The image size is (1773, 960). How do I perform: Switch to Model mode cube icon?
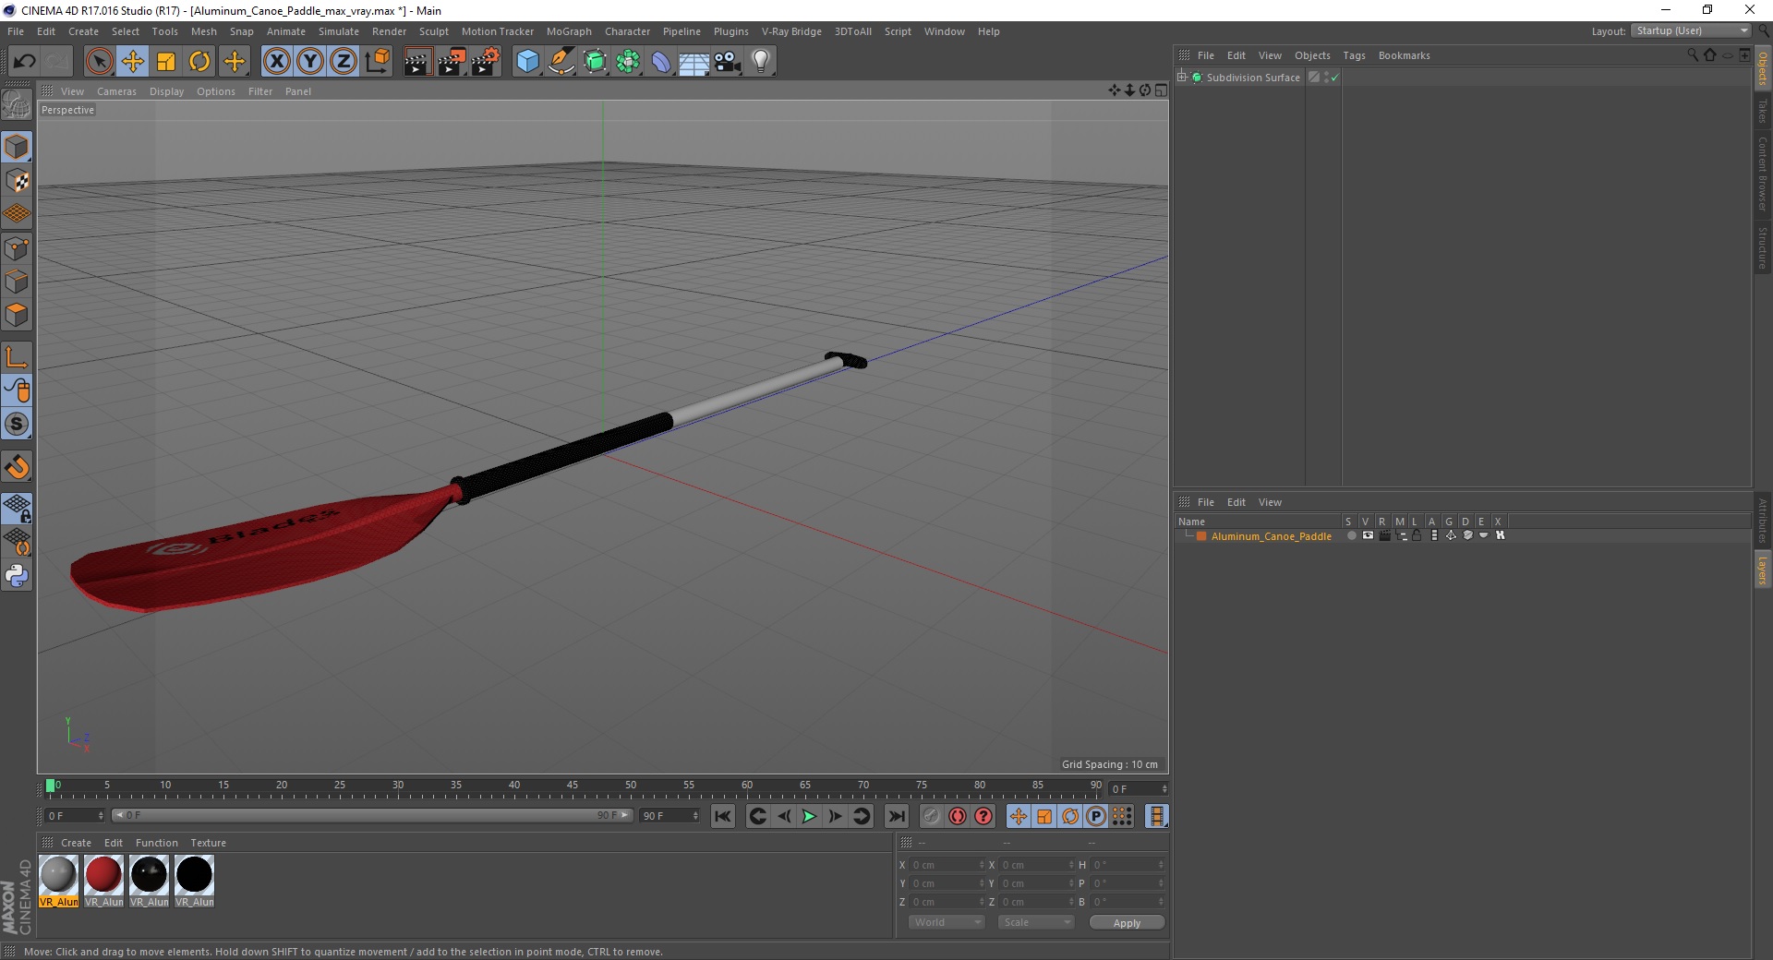[x=17, y=147]
